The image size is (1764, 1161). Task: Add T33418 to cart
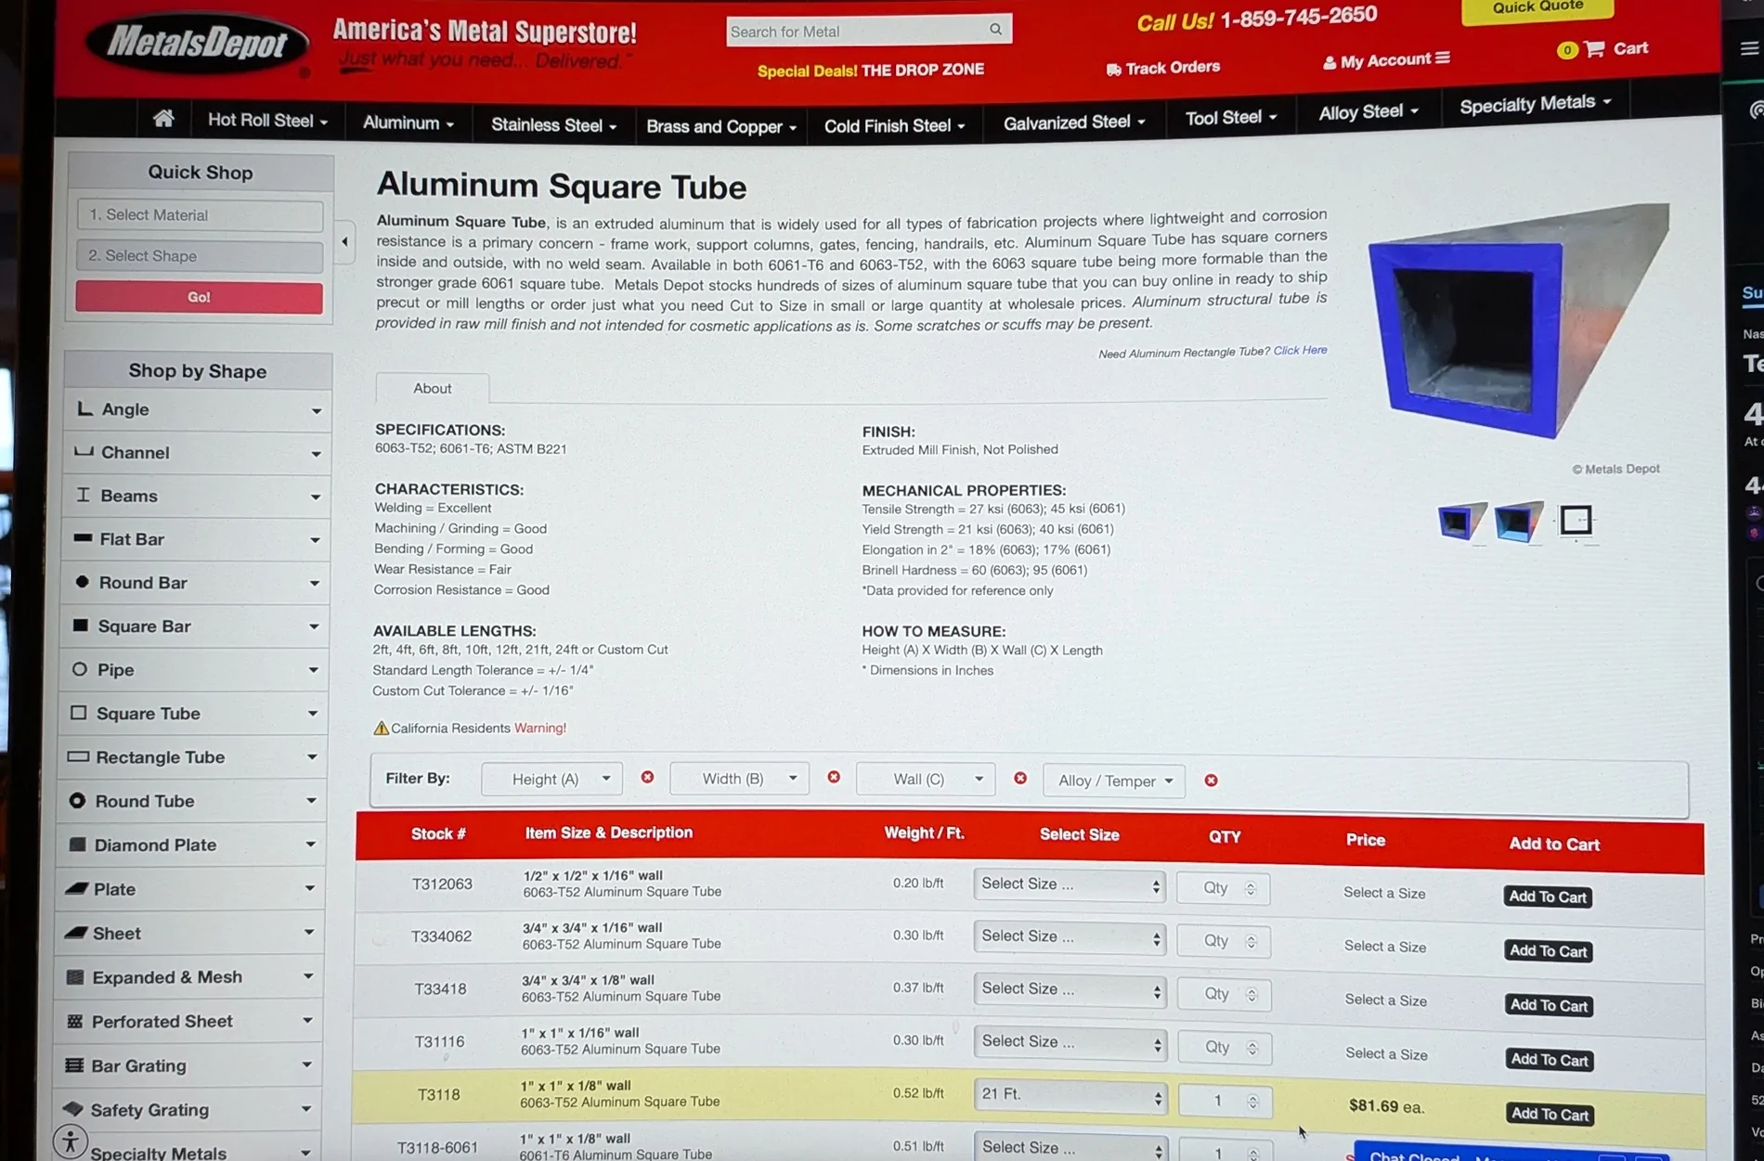tap(1549, 1005)
